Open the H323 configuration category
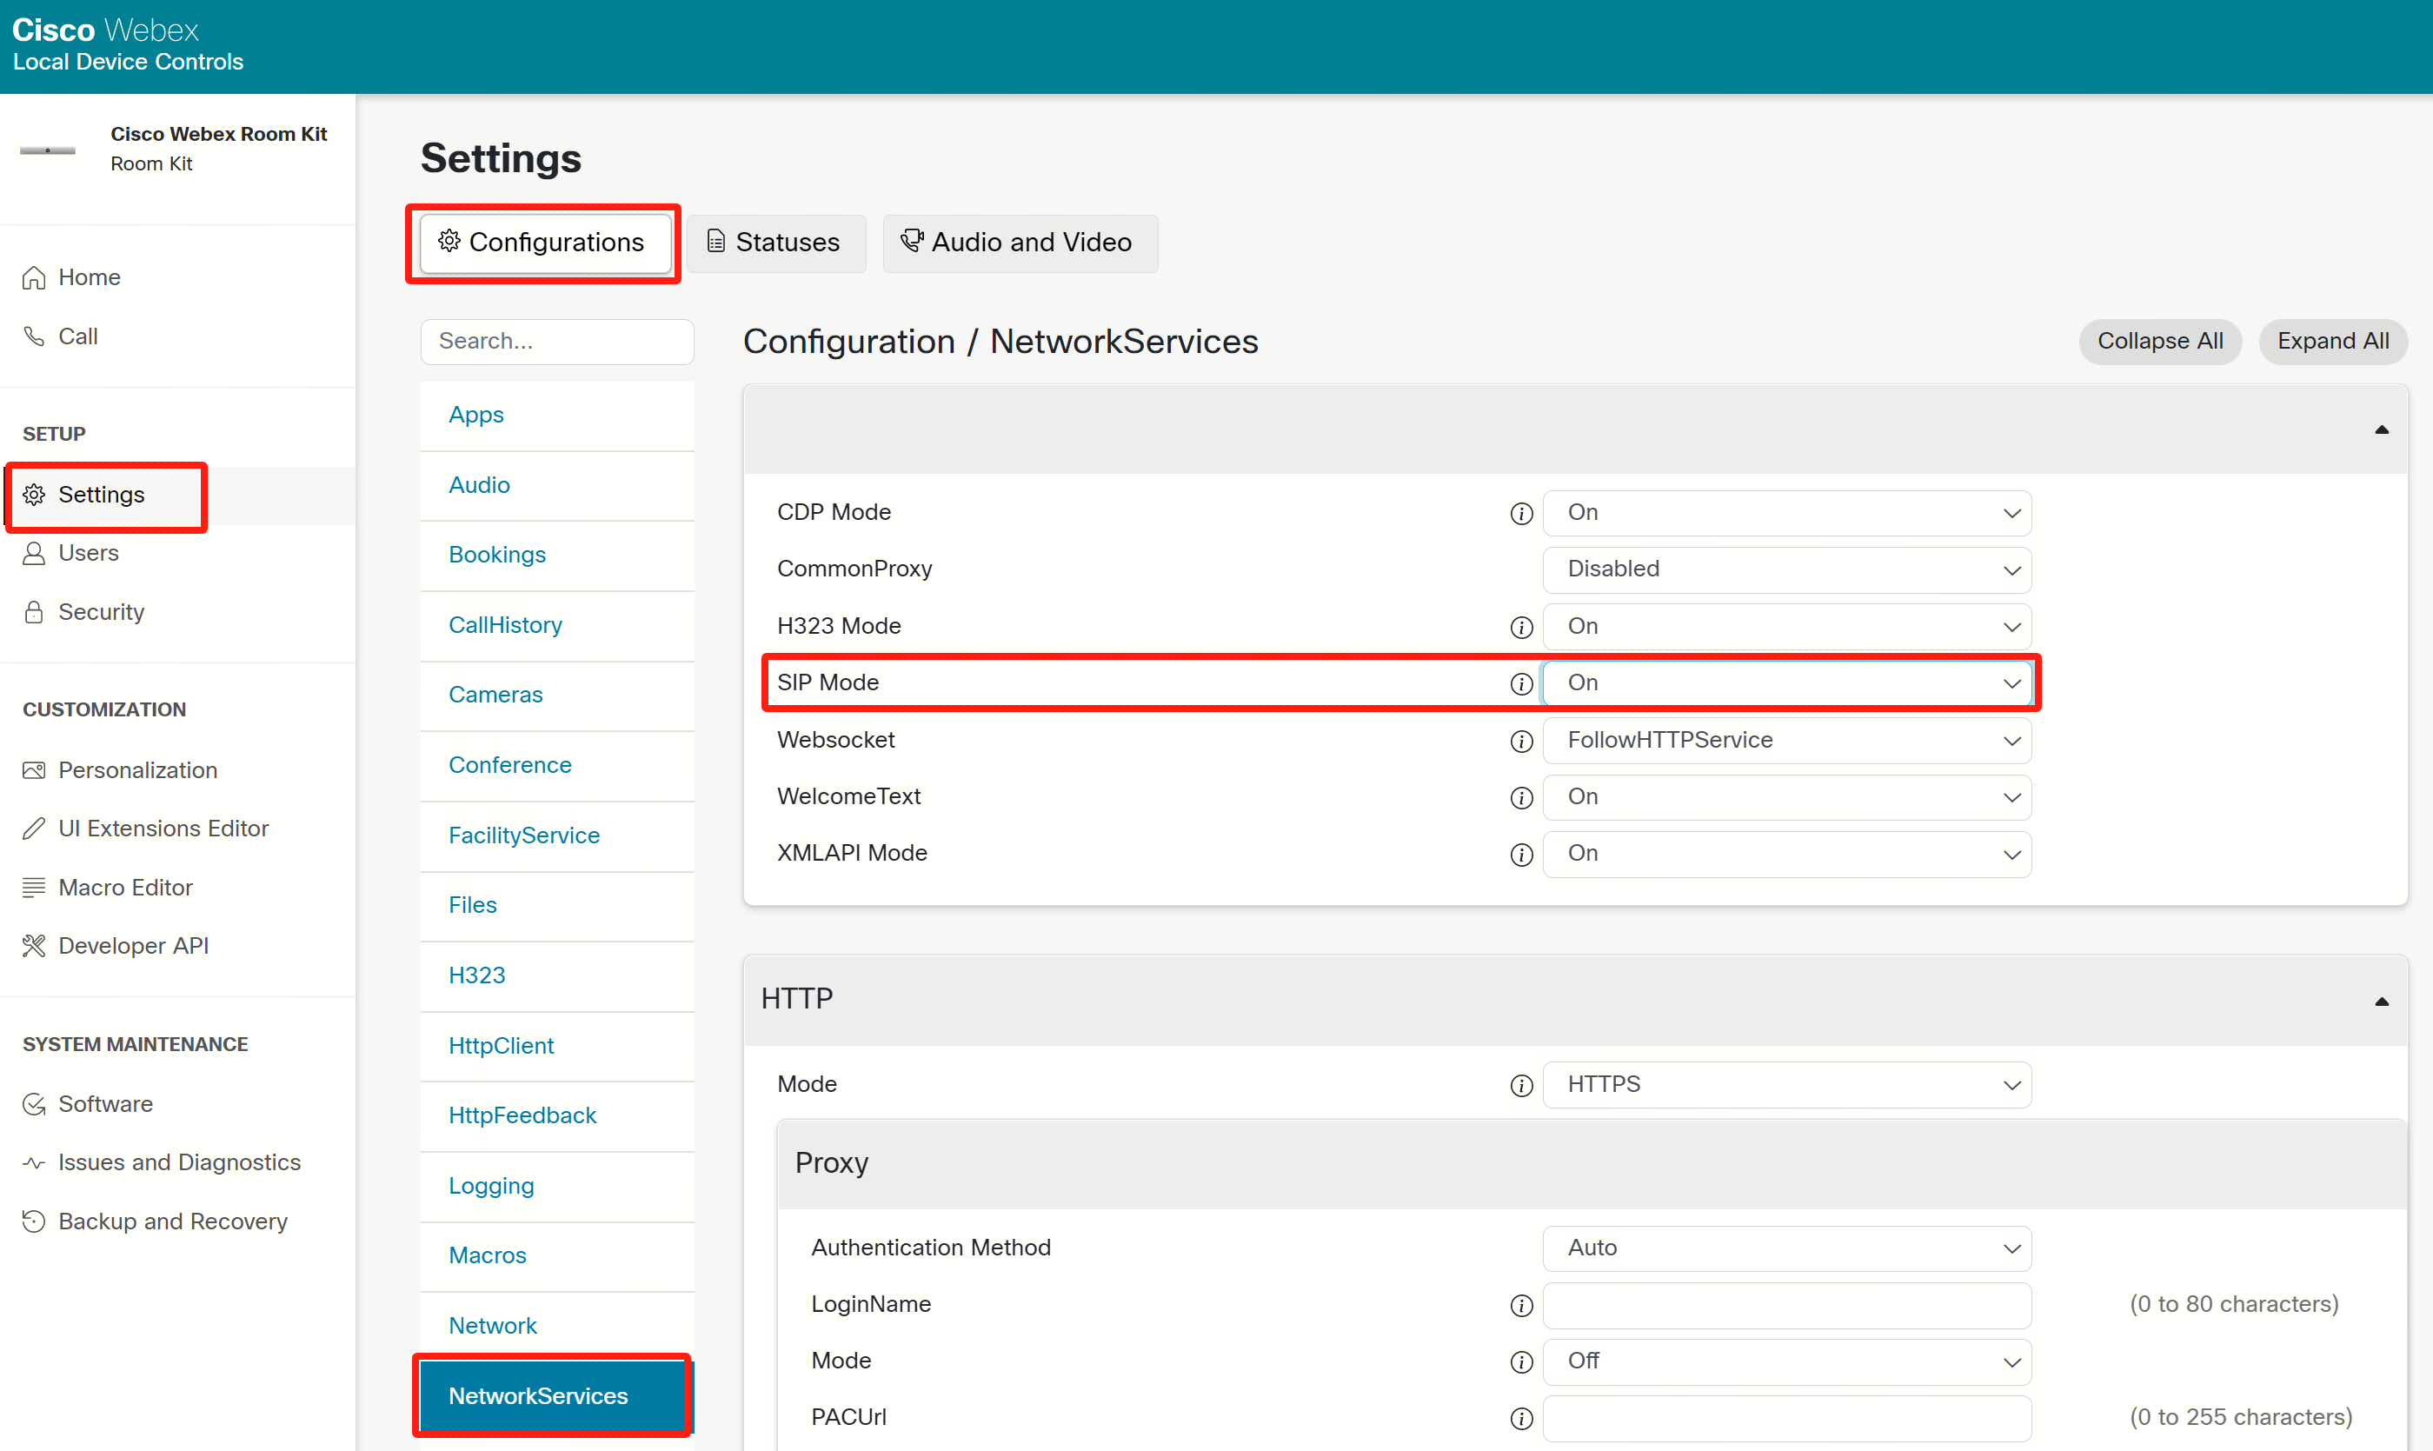This screenshot has height=1451, width=2433. tap(557, 975)
